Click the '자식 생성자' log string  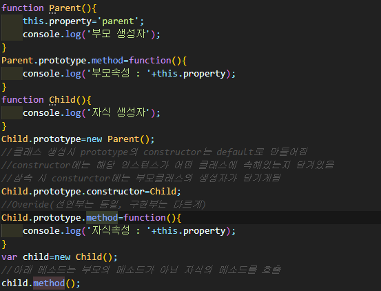coord(118,113)
